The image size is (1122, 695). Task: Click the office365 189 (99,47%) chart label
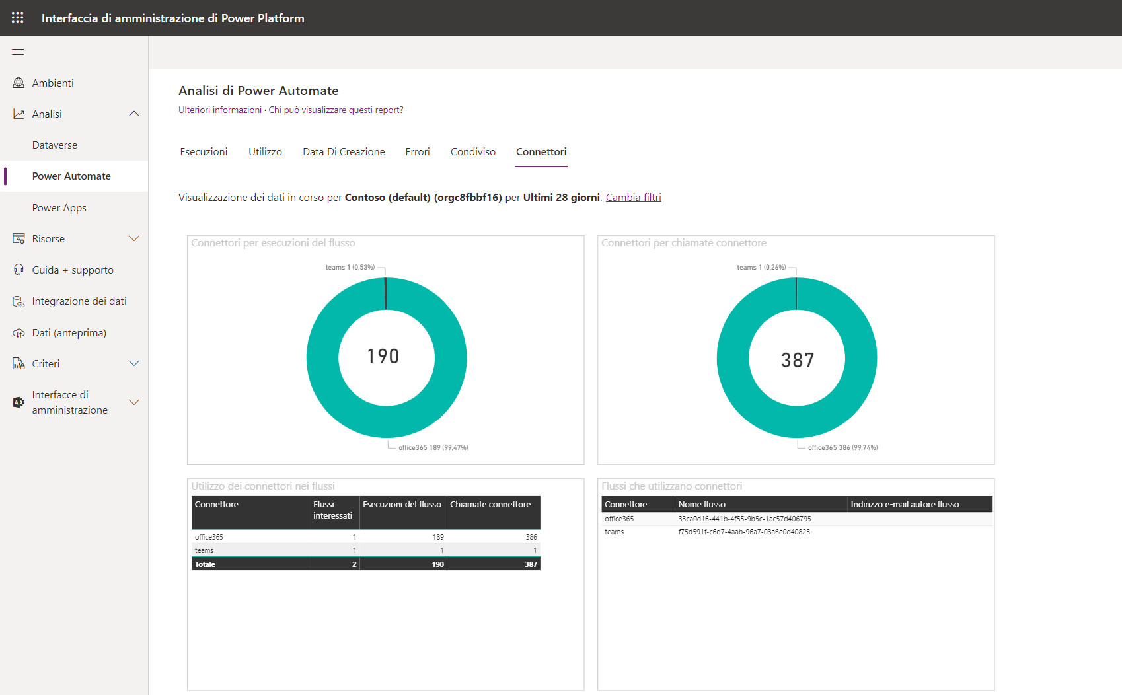[433, 448]
